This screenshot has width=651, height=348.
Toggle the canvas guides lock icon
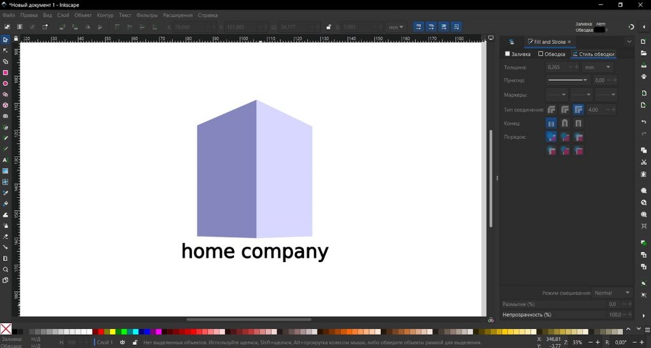tap(16, 39)
